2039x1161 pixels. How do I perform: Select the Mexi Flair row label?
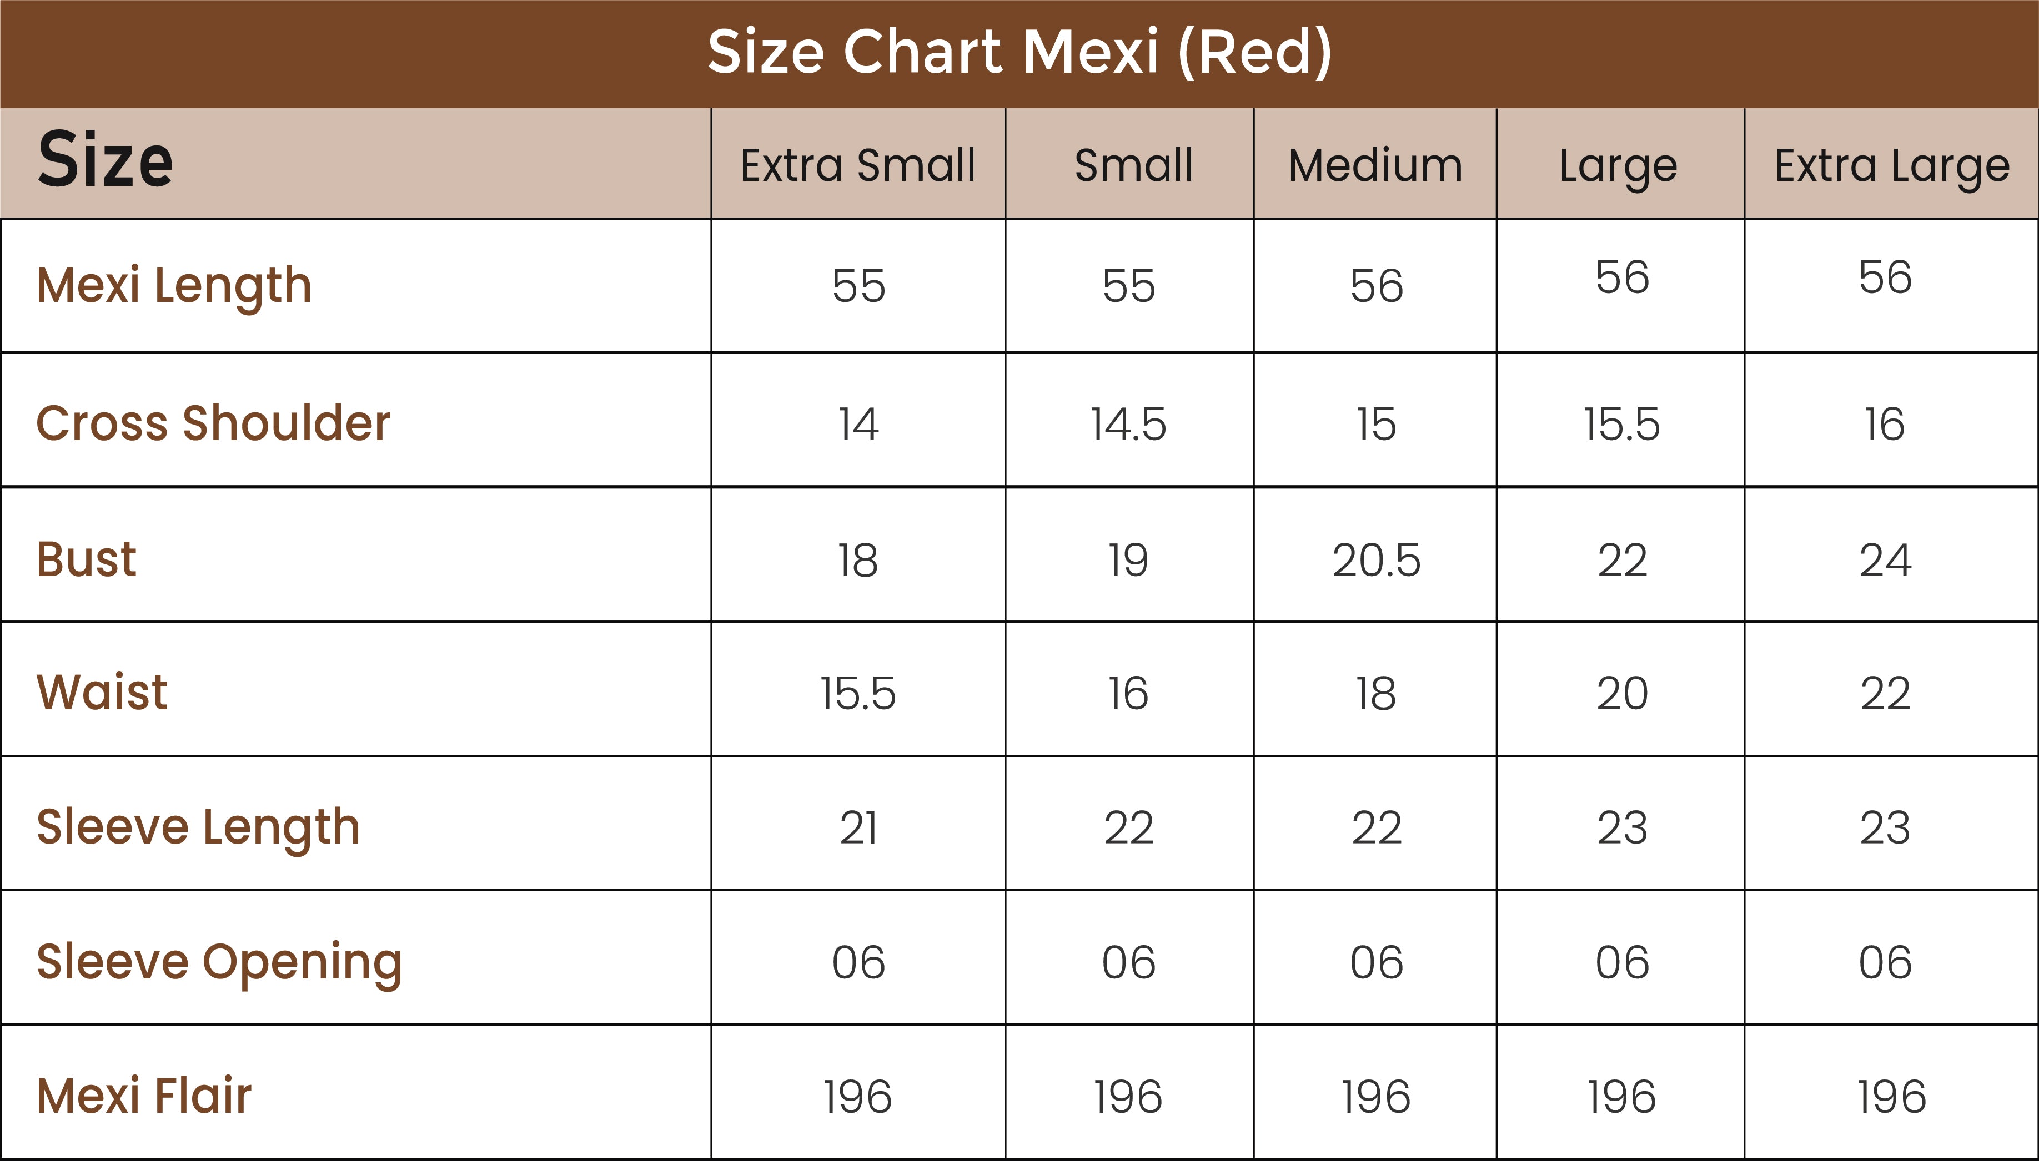pyautogui.click(x=144, y=1096)
